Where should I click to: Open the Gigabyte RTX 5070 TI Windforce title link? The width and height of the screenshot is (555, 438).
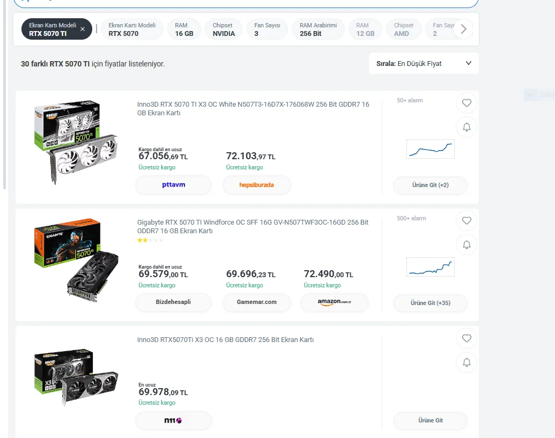tap(253, 226)
